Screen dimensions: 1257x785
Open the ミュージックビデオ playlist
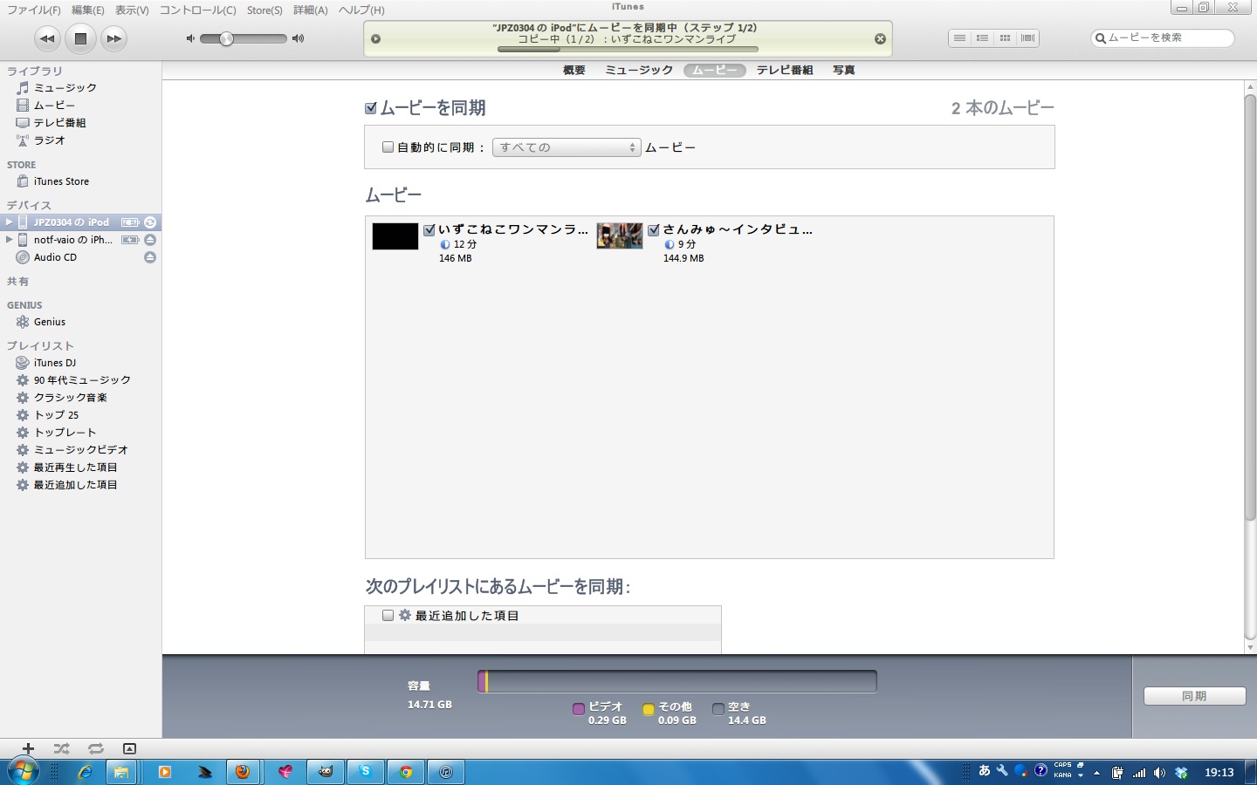[x=80, y=450]
